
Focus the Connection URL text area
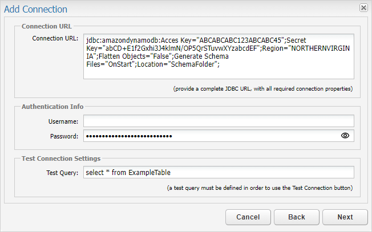219,56
